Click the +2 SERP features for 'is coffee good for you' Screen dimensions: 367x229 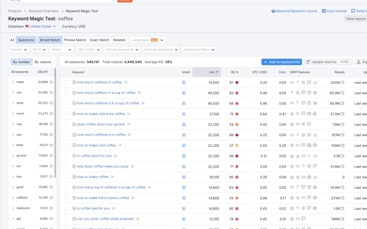coord(315,156)
